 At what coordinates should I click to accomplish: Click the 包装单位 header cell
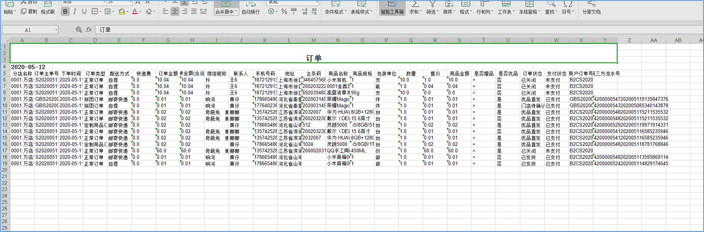(x=387, y=73)
